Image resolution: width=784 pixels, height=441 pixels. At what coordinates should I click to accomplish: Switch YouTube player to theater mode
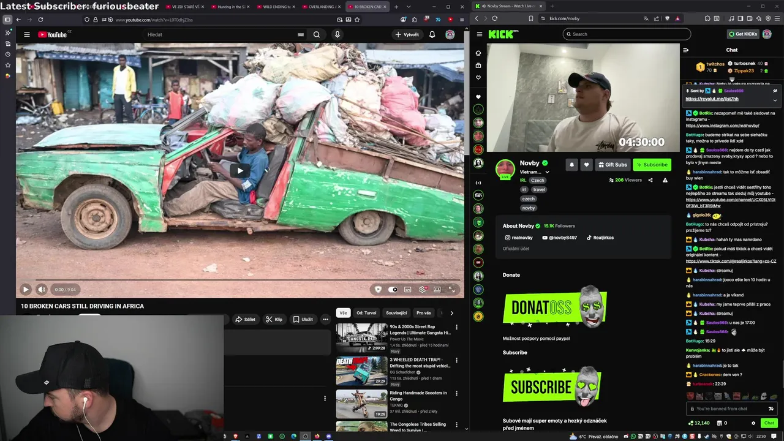pos(437,290)
